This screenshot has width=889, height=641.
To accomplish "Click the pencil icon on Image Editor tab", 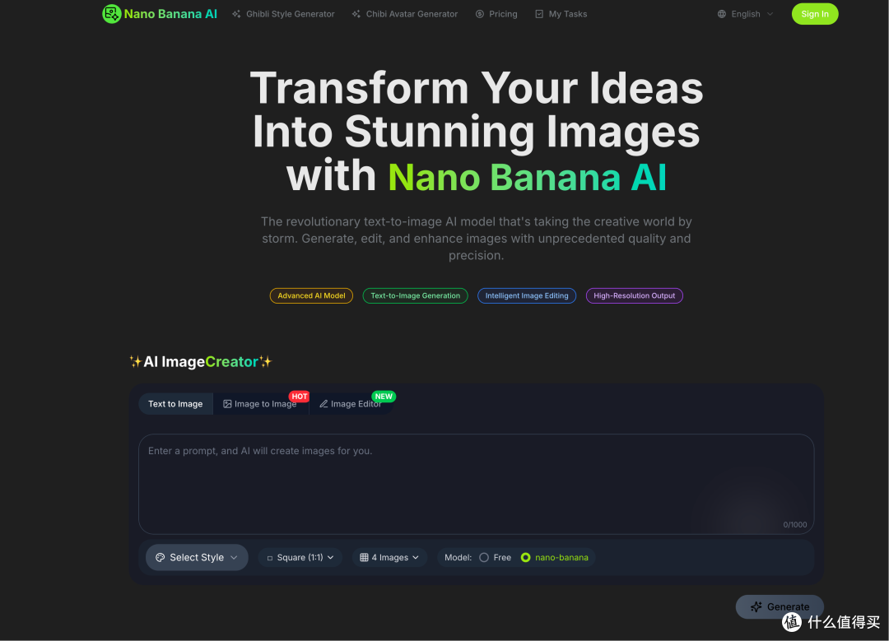I will tap(323, 404).
